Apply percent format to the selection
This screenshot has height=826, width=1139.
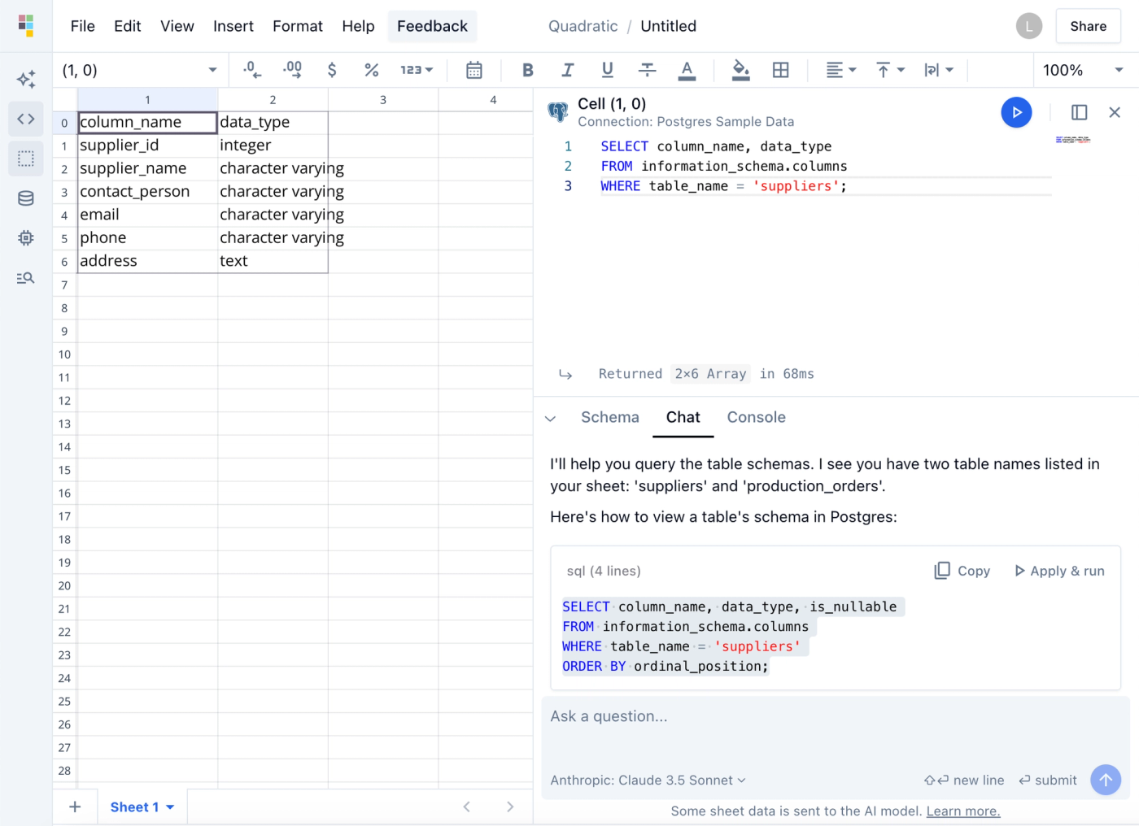point(372,70)
